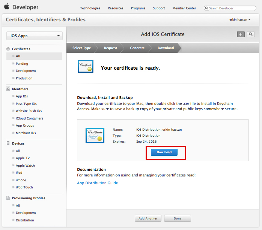Click the Devices section heading

[x=18, y=143]
